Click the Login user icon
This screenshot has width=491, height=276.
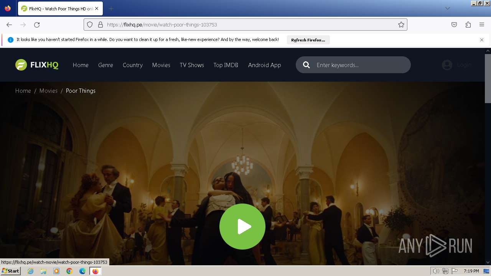point(447,65)
